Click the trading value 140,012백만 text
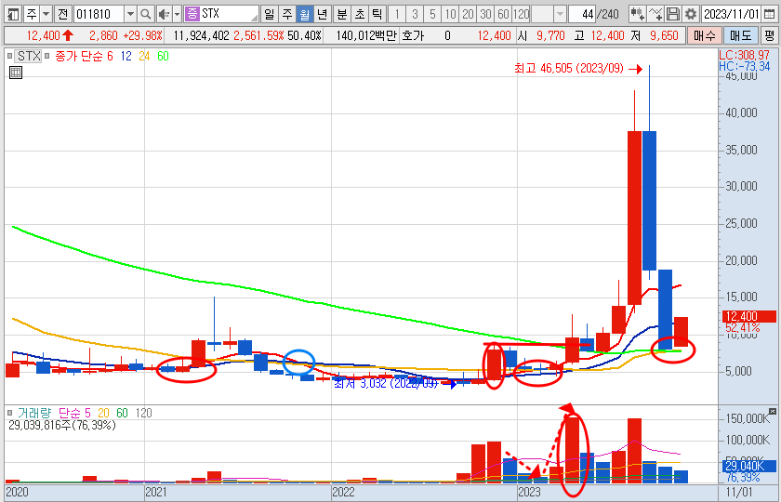The width and height of the screenshot is (781, 502). point(365,36)
